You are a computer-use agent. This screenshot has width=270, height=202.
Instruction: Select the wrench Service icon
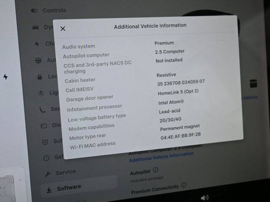pos(48,174)
